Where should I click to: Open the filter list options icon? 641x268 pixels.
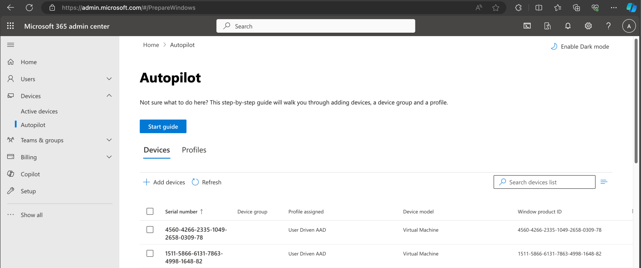(x=604, y=182)
